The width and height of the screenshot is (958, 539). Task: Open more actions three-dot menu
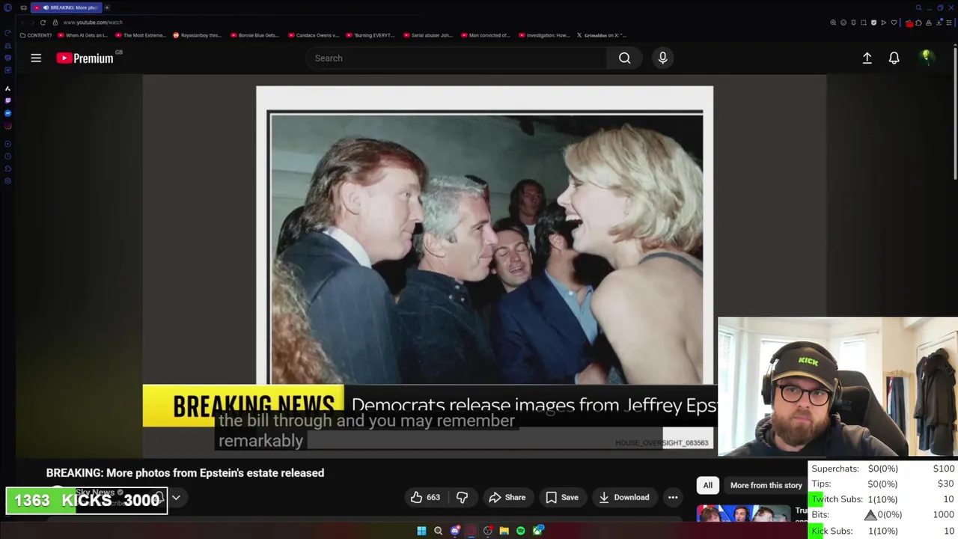[673, 497]
